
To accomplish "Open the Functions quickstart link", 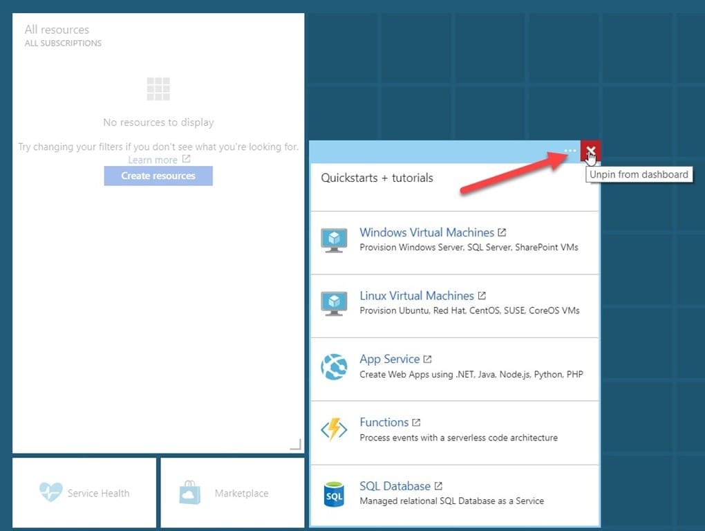I will click(x=384, y=422).
